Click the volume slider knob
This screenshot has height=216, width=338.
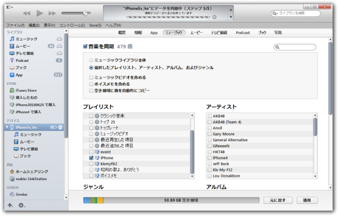click(x=86, y=13)
